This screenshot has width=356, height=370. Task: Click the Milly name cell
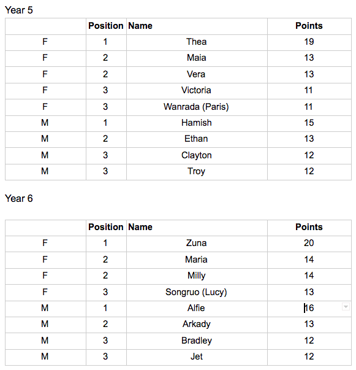[197, 276]
